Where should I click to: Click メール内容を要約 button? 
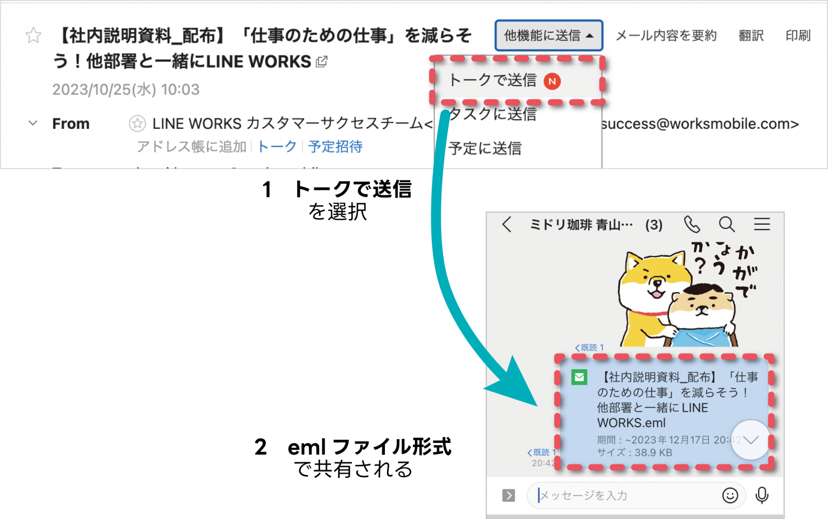click(x=666, y=36)
